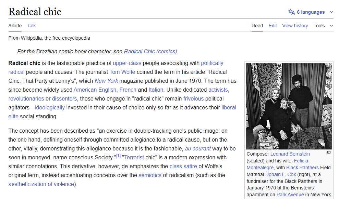Click the enlarge image icon in caption
Viewport: 339px width, 199px height.
coord(328,152)
